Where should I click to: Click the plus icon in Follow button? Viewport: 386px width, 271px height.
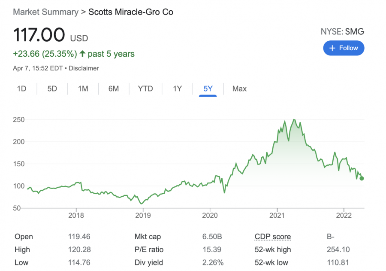click(332, 48)
